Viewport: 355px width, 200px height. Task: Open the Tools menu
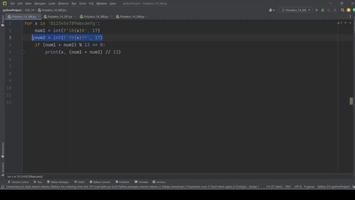point(83,4)
